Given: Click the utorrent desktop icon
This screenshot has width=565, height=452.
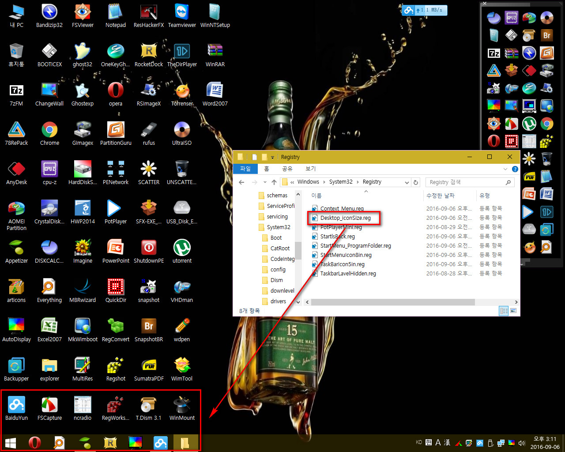Looking at the screenshot, I should [x=182, y=252].
